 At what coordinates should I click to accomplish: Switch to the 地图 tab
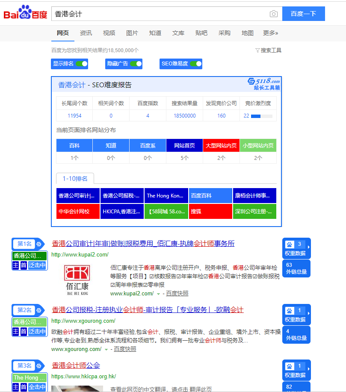248,33
